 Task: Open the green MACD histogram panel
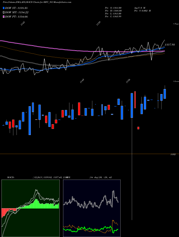[x=30, y=208]
